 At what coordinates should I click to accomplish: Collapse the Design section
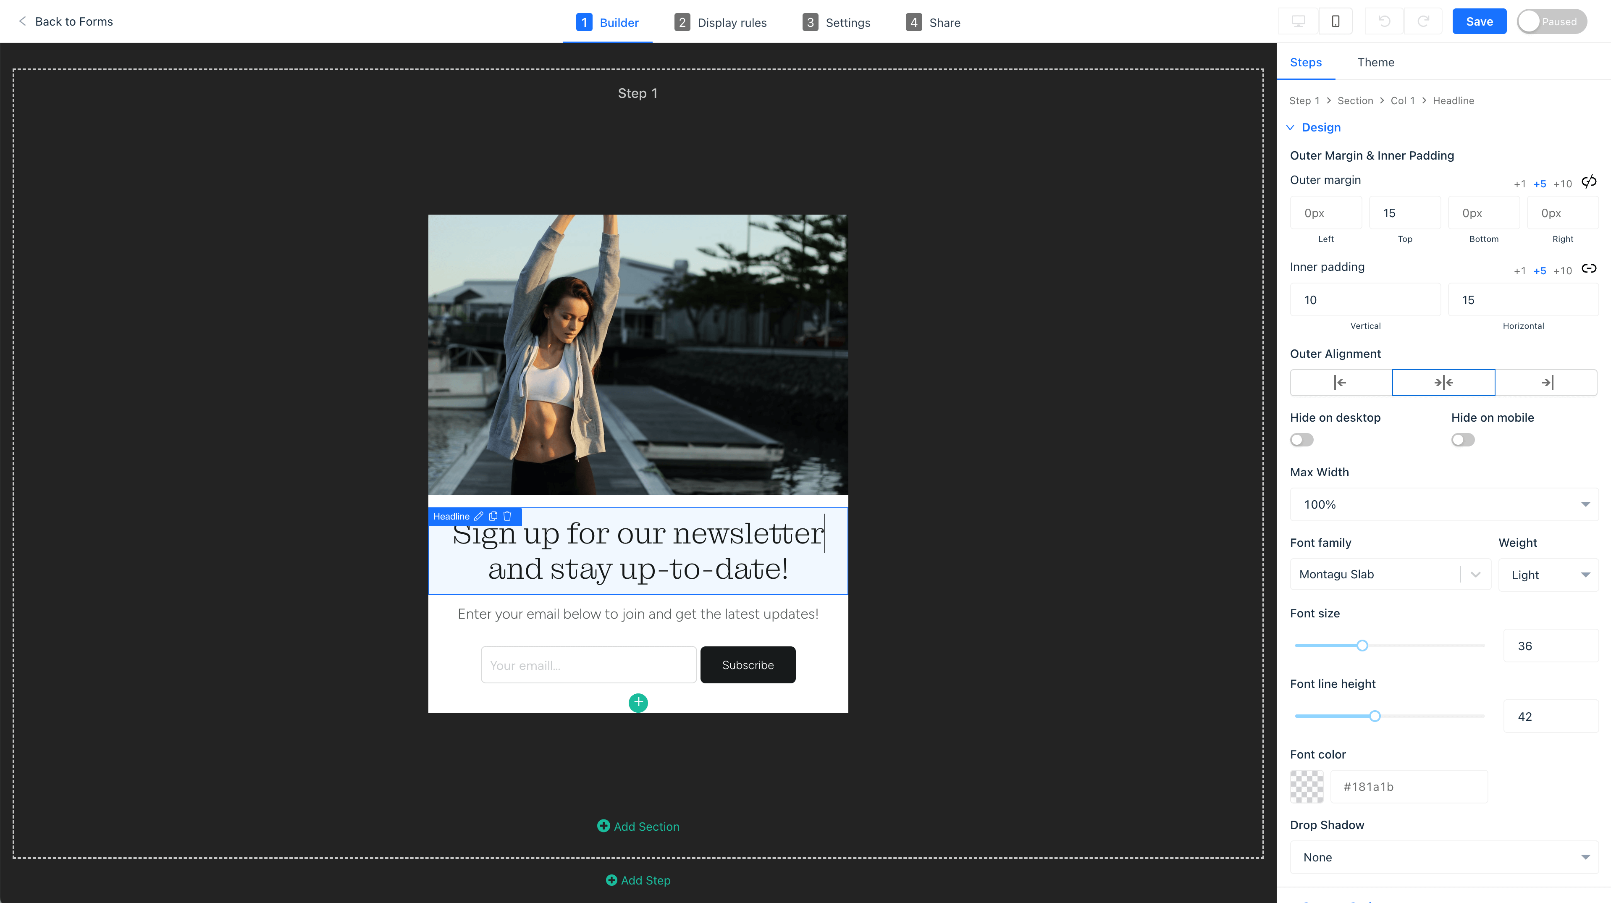[1313, 127]
